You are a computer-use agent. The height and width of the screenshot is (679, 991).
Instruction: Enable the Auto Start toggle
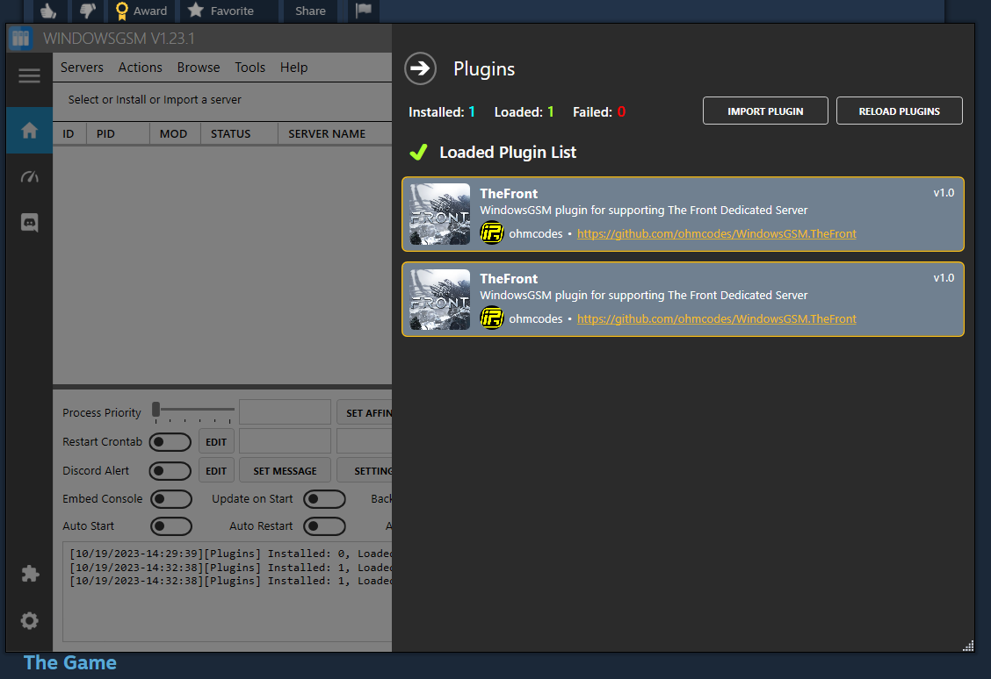(x=171, y=526)
